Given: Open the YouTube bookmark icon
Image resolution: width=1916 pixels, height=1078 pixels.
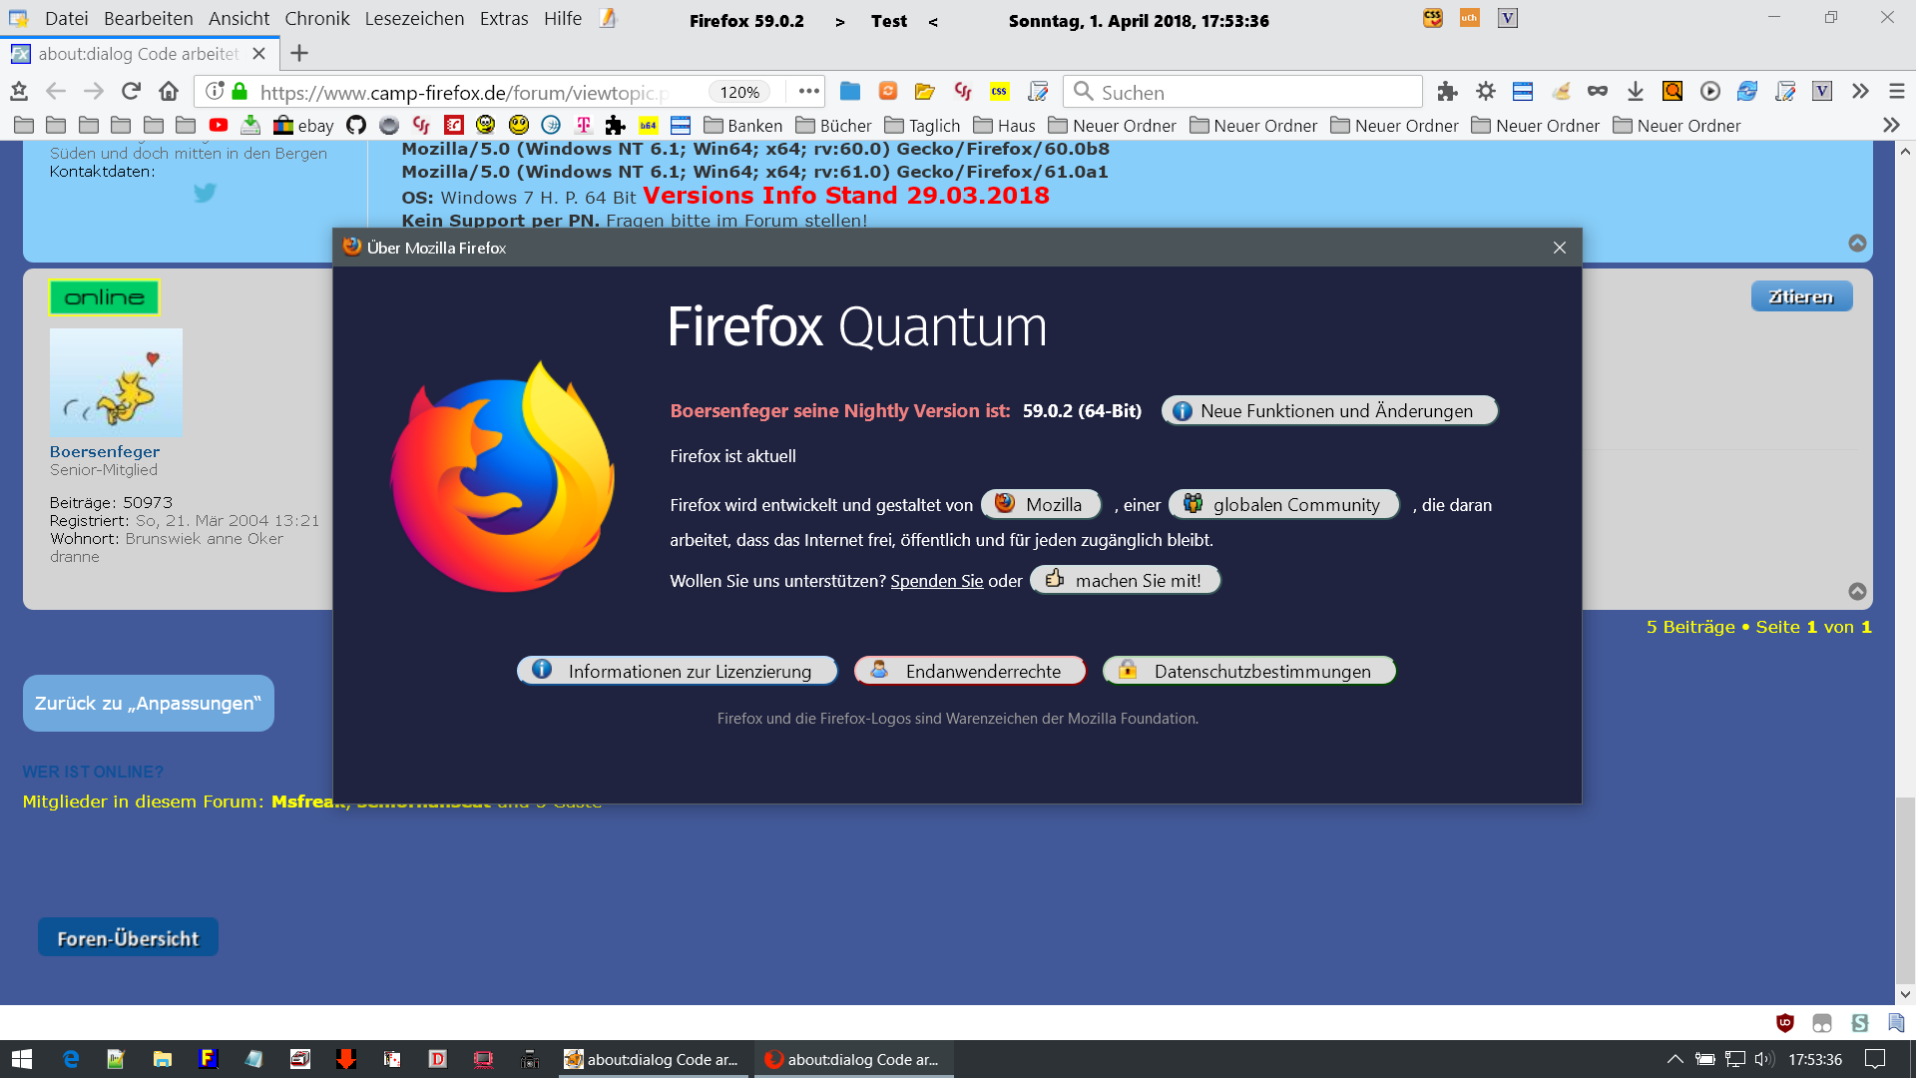Looking at the screenshot, I should [x=219, y=126].
